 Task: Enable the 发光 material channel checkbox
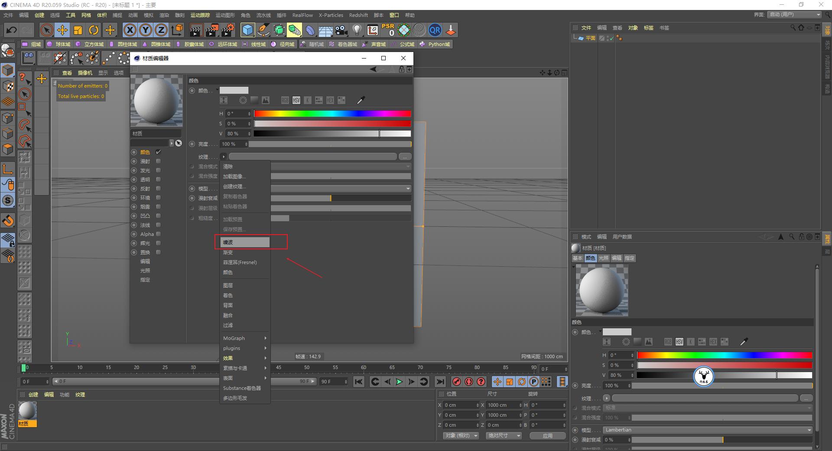click(x=158, y=170)
